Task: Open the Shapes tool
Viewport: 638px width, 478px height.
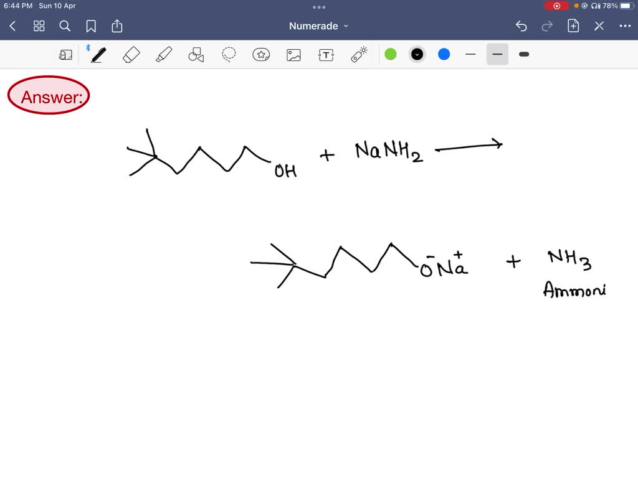Action: (196, 54)
